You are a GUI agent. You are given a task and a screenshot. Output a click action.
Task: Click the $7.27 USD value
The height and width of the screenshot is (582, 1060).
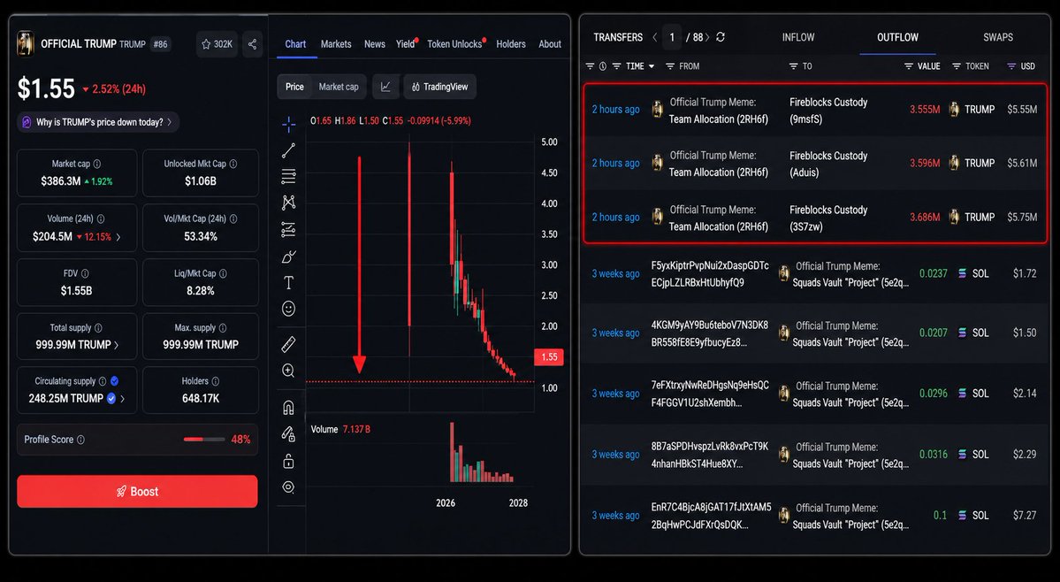pos(1024,515)
